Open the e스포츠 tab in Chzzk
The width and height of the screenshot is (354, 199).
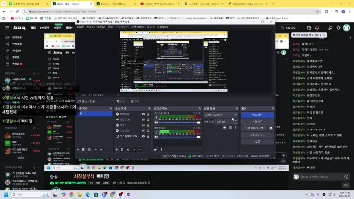coord(44,28)
